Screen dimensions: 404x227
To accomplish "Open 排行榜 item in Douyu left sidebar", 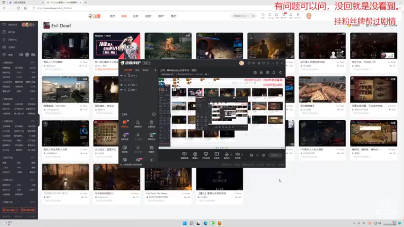I will 9,32.
